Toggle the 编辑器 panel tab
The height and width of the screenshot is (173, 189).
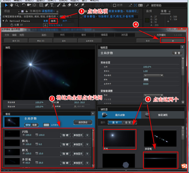(104, 35)
